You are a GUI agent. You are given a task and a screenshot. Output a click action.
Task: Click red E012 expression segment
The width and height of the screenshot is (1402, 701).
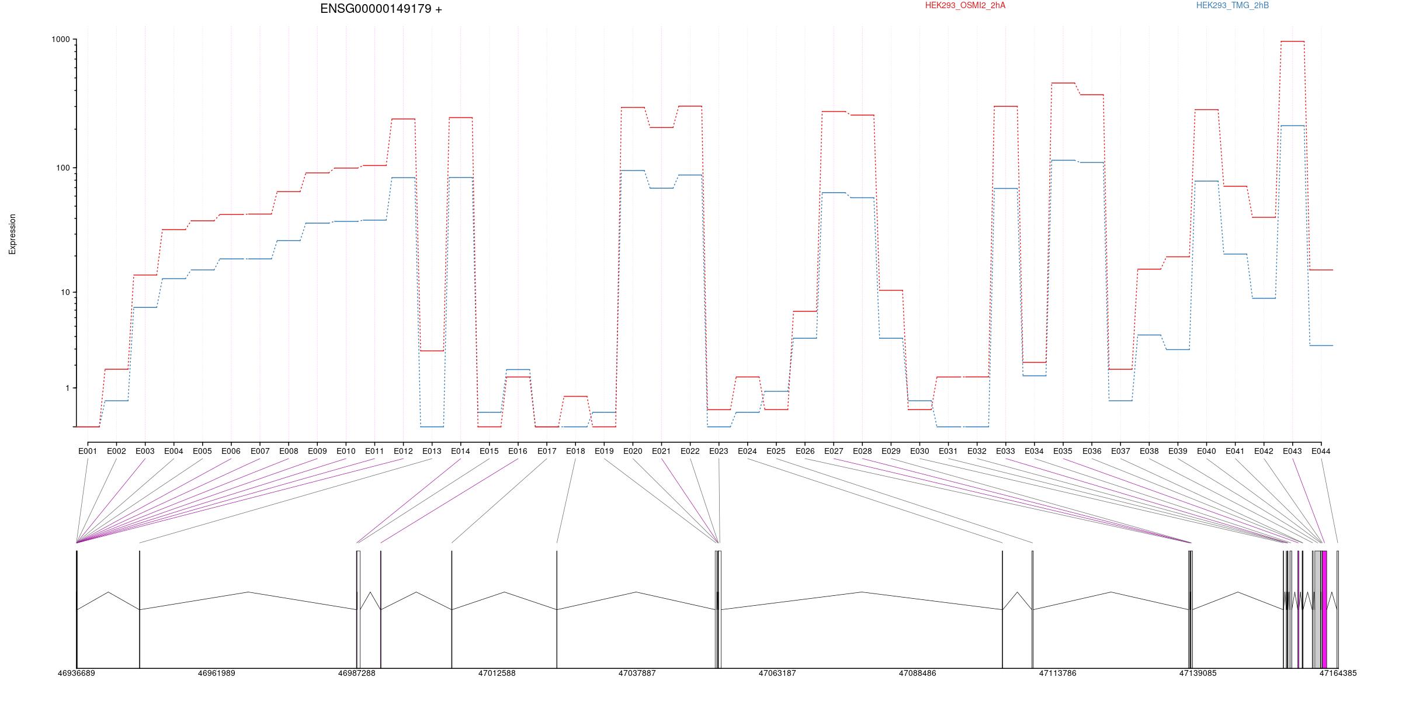pyautogui.click(x=403, y=119)
